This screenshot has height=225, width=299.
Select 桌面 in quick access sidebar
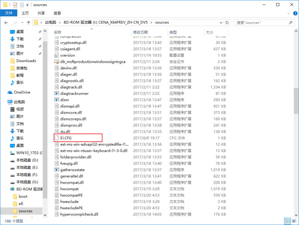click(x=20, y=32)
